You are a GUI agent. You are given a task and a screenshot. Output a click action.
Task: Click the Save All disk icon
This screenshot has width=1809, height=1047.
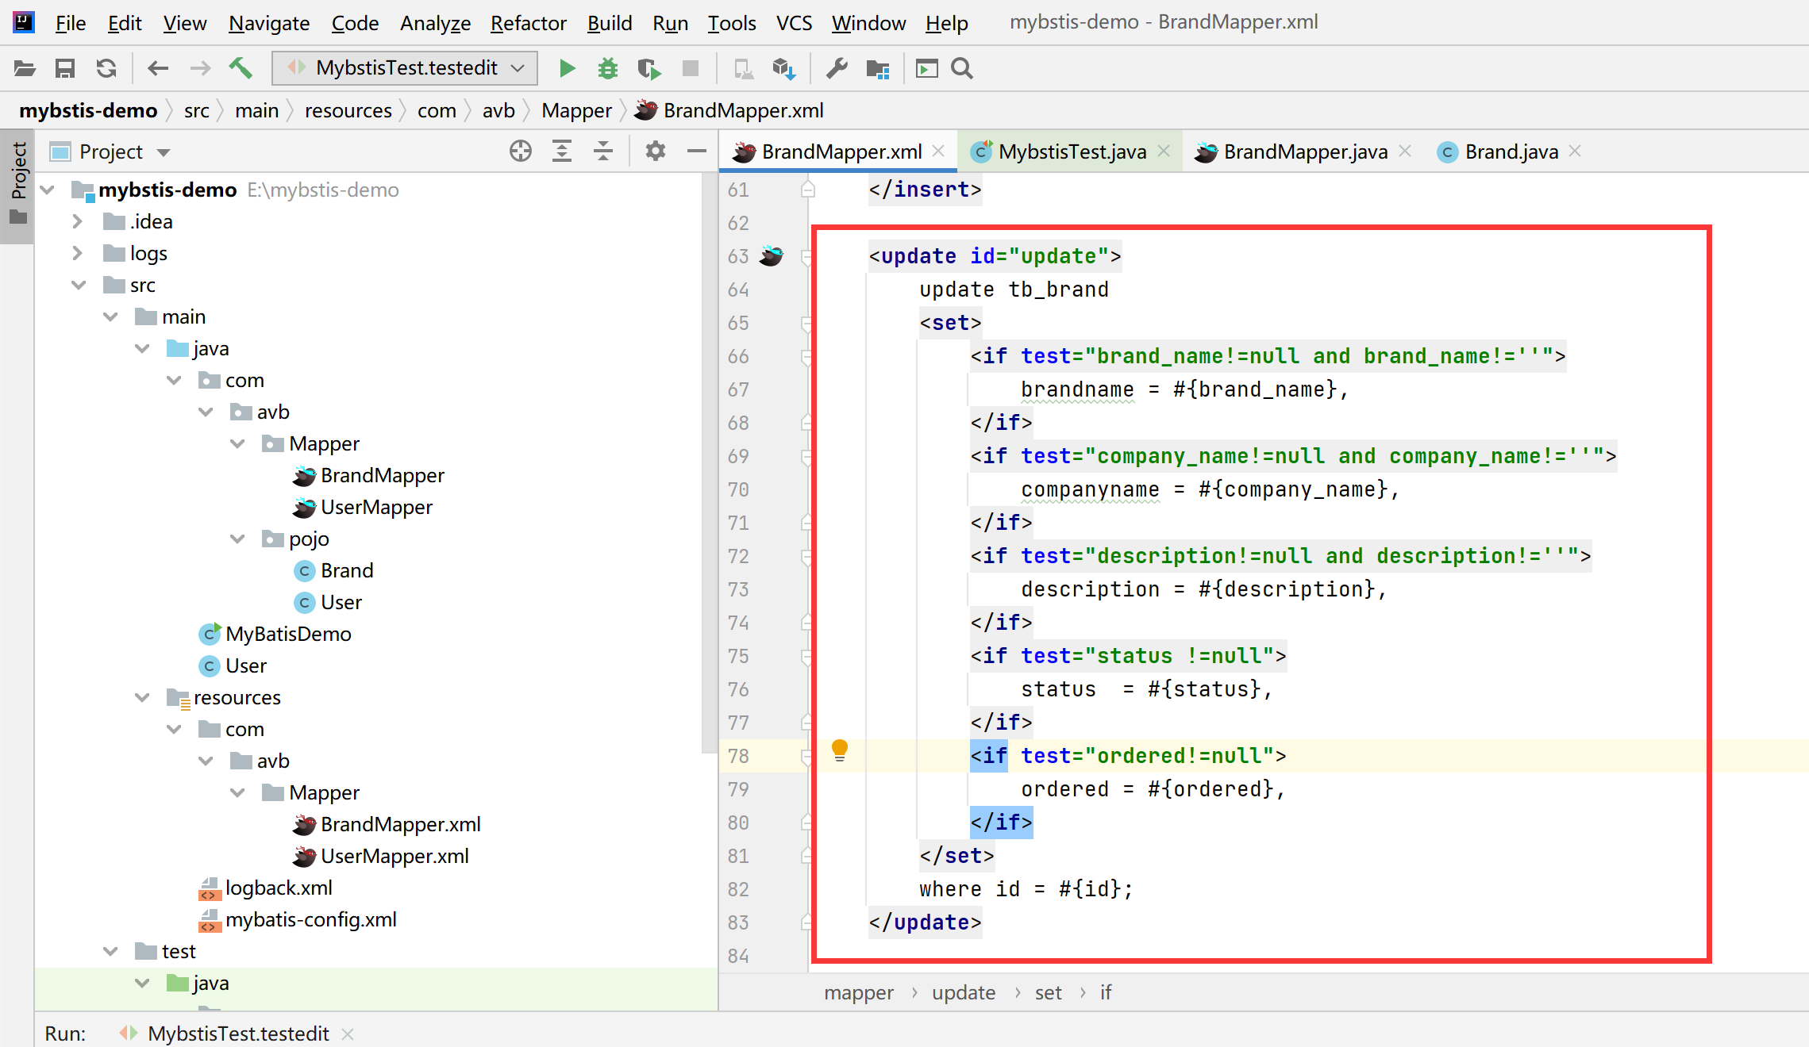tap(65, 68)
